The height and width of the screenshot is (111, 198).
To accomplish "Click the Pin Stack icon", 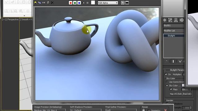I will click(166, 61).
